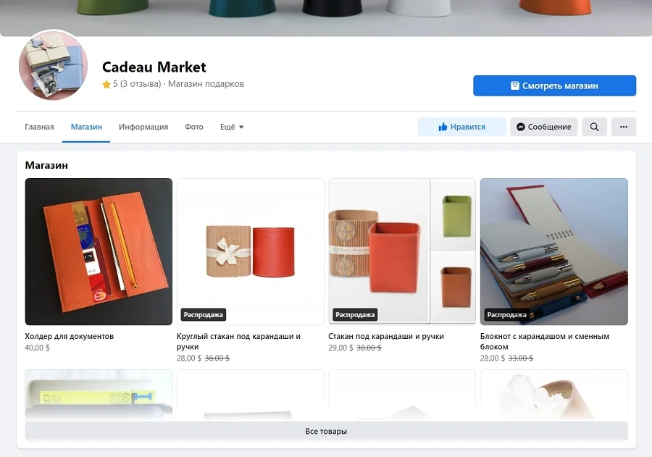Click the Распродажа badge on round cup
The height and width of the screenshot is (457, 652).
[204, 315]
